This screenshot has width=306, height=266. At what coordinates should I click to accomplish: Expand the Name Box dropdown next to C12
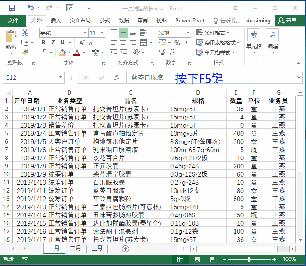pyautogui.click(x=61, y=78)
